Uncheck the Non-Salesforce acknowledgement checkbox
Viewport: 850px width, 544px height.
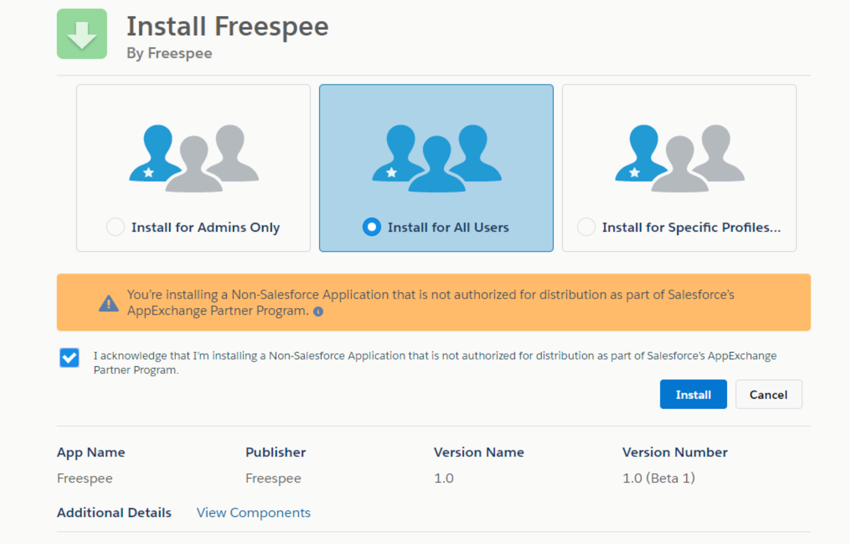(70, 358)
